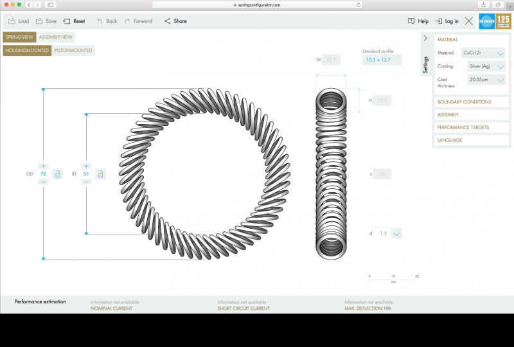Click the crossed tools icon beside Log in

pyautogui.click(x=469, y=21)
